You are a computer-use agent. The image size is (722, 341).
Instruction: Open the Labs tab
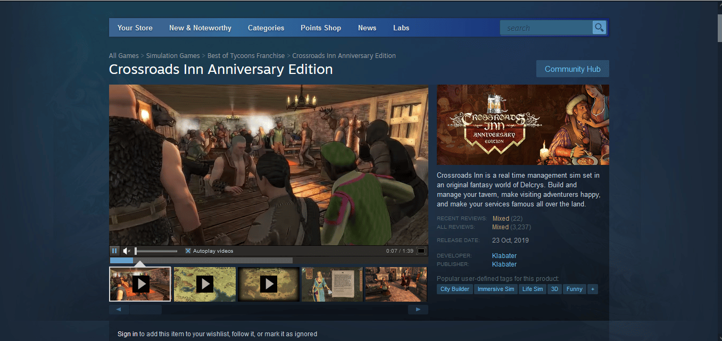401,28
